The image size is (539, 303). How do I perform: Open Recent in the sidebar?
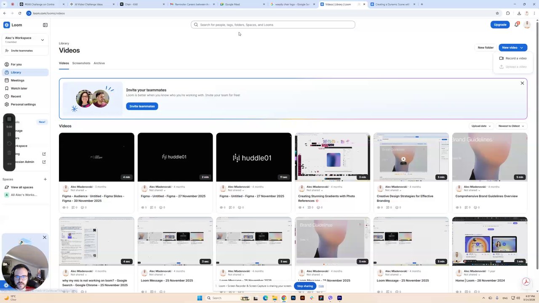(x=25, y=96)
